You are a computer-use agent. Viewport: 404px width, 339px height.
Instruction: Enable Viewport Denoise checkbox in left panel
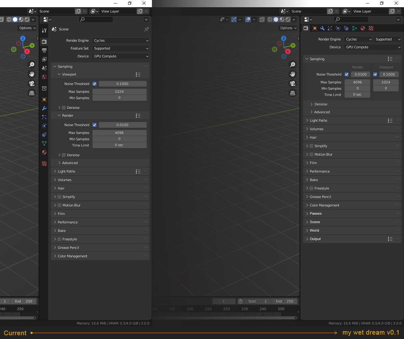click(x=64, y=108)
